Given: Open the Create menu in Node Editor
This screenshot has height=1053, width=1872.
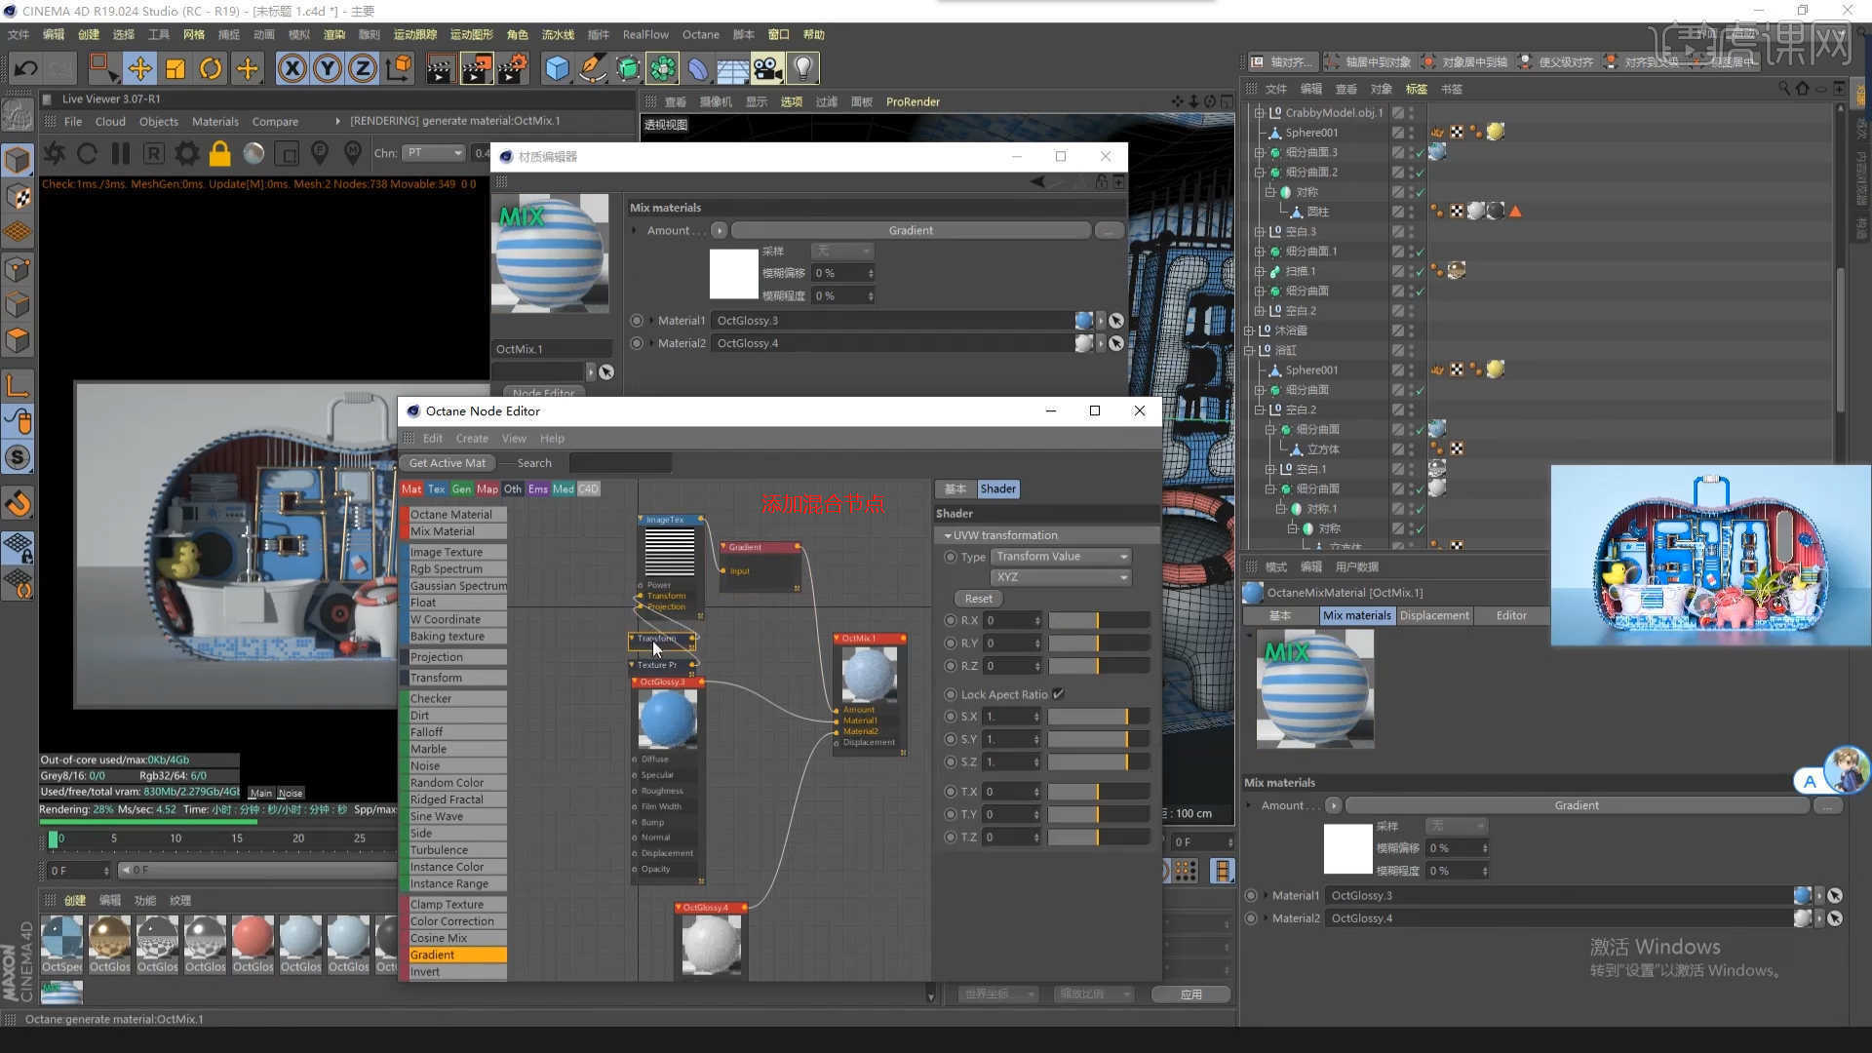Looking at the screenshot, I should click(472, 439).
